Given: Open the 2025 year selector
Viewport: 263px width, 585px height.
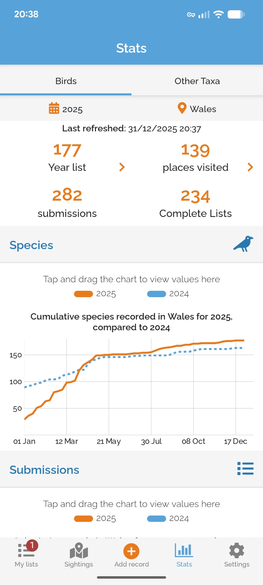Looking at the screenshot, I should 72,109.
